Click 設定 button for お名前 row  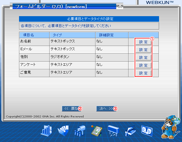click(x=143, y=42)
